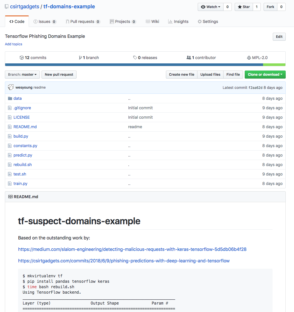This screenshot has width=294, height=312.
Task: Go to the Insights tab
Action: (178, 22)
